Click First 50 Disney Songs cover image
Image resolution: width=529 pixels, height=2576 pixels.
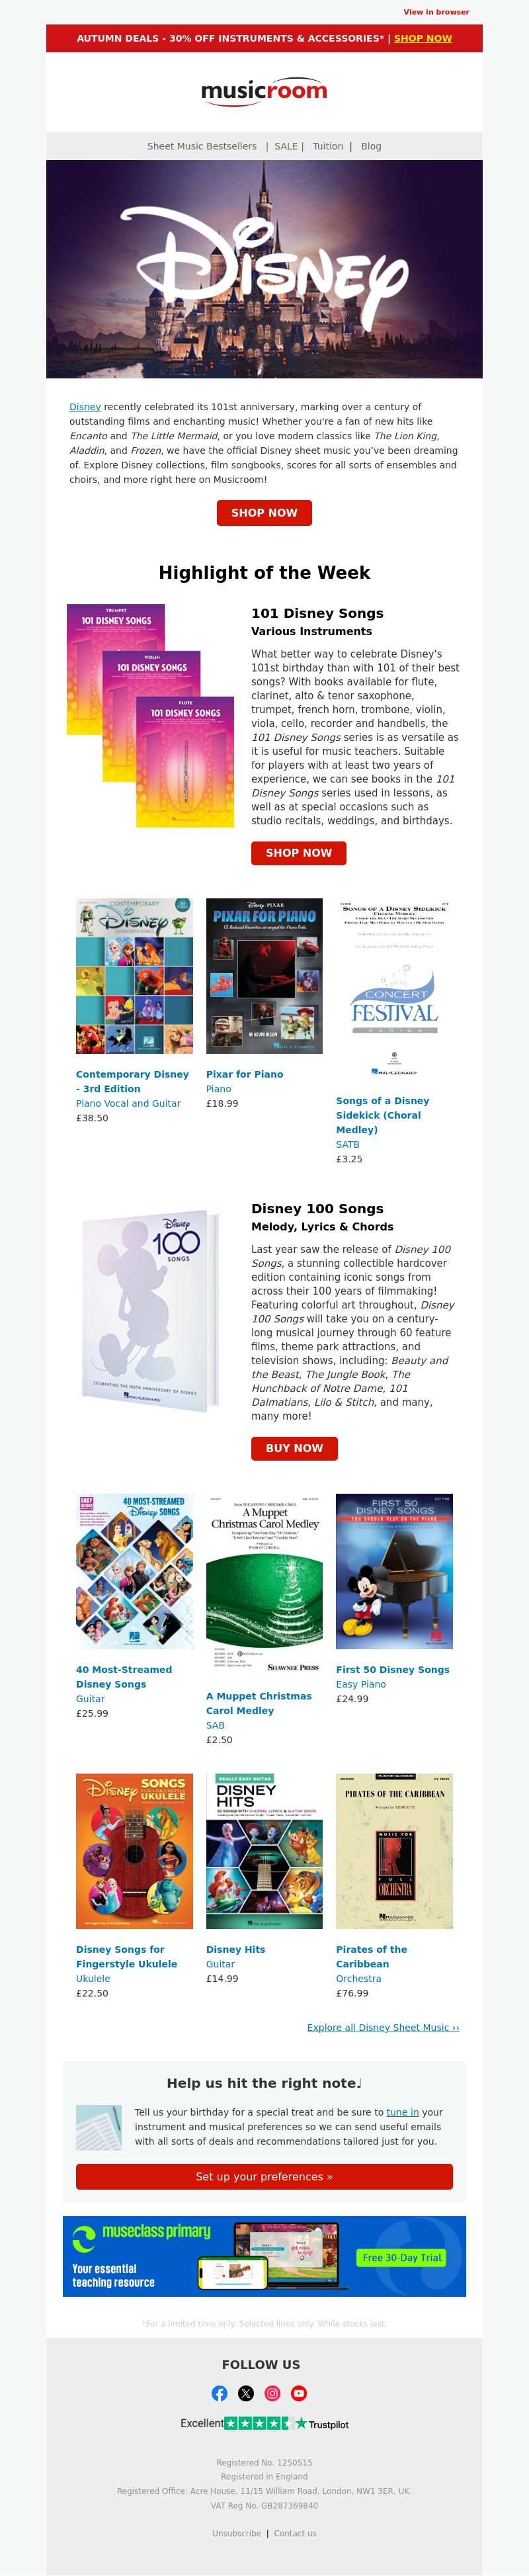(x=394, y=1571)
